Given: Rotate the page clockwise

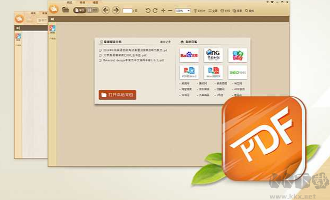Looking at the screenshot, I should point(155,11).
